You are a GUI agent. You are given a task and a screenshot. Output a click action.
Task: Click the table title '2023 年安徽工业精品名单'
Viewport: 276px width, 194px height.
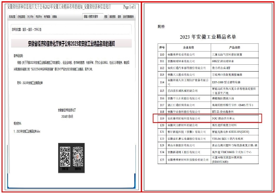[208, 37]
